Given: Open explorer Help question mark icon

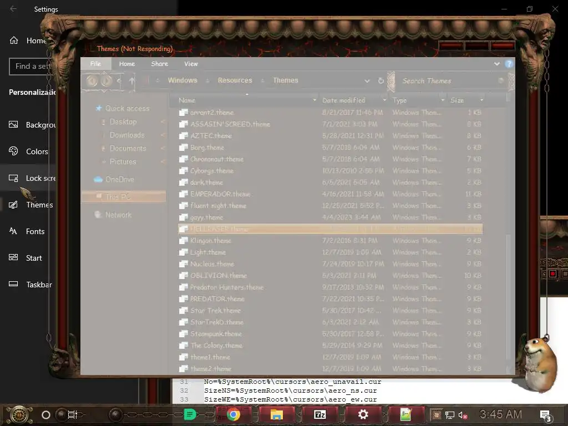Looking at the screenshot, I should pyautogui.click(x=509, y=64).
